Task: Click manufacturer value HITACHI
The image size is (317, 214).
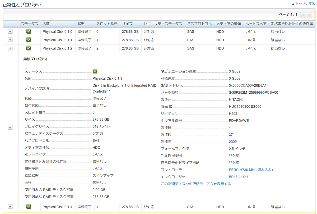Action: tap(236, 99)
